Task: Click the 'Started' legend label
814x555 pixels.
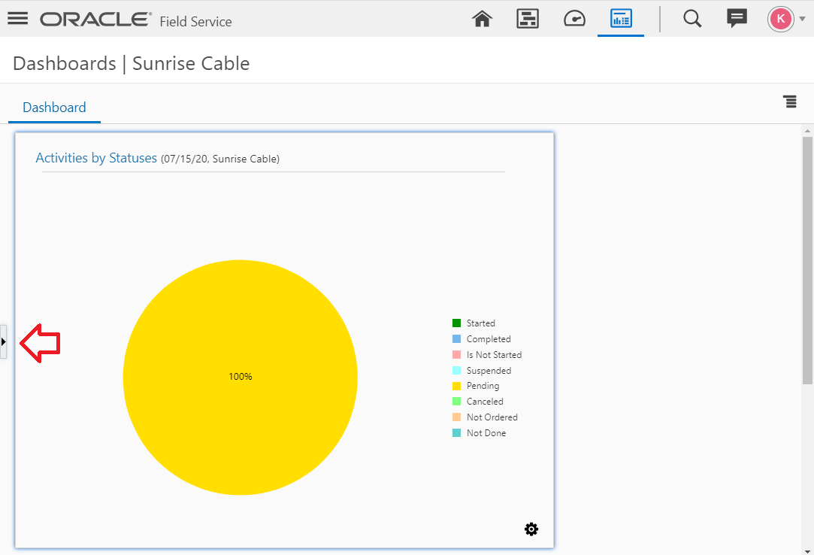Action: click(481, 323)
